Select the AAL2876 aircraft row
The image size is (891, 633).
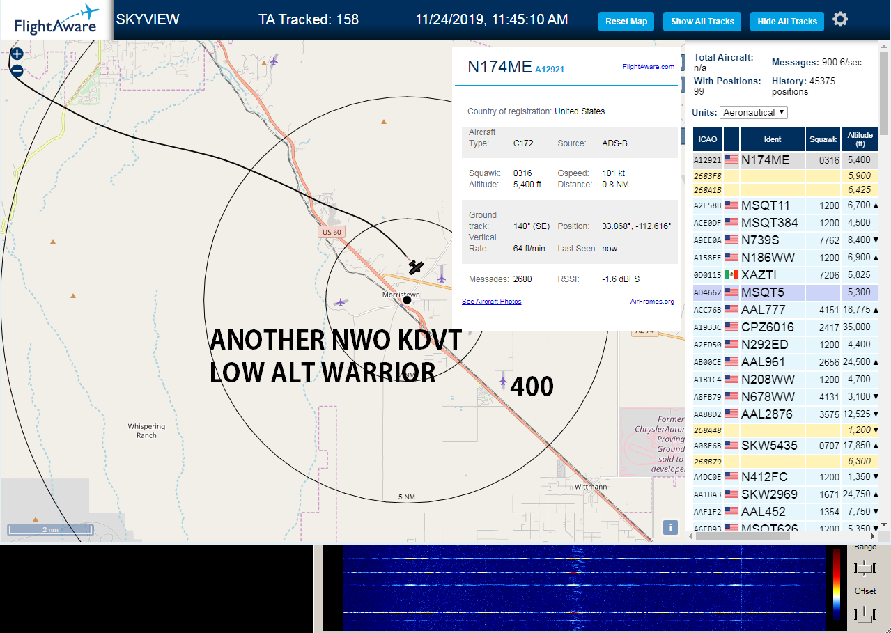(x=786, y=414)
